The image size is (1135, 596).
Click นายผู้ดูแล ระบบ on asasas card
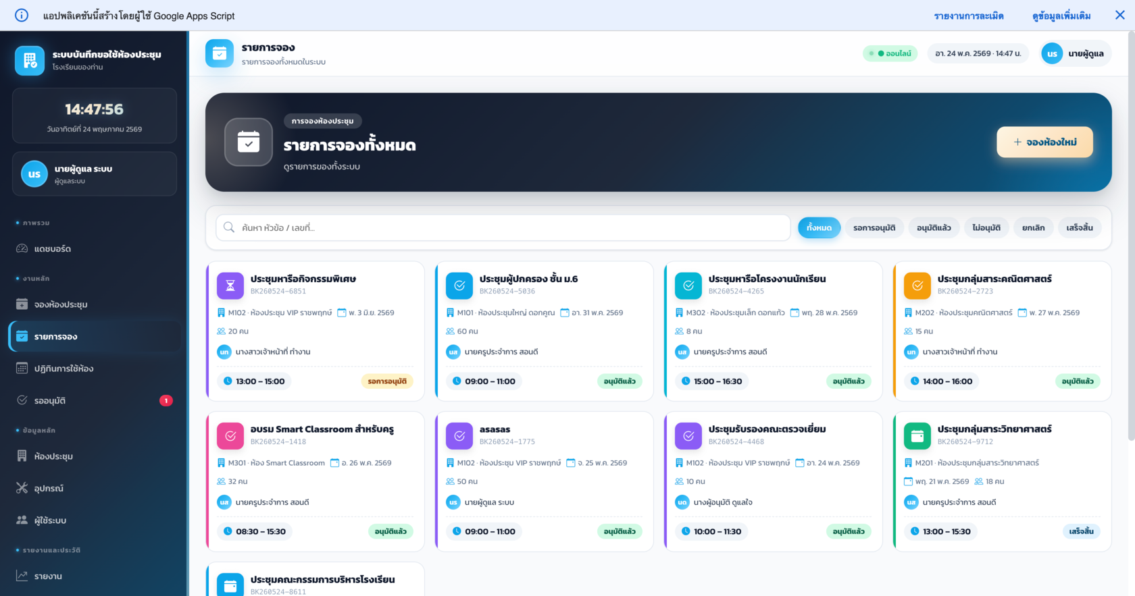(489, 502)
